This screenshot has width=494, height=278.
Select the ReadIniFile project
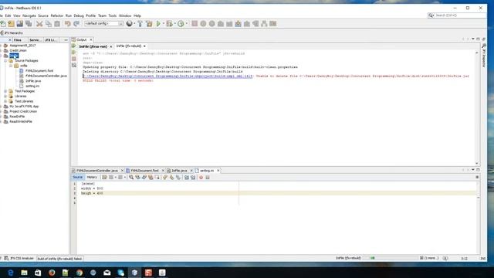pyautogui.click(x=17, y=117)
